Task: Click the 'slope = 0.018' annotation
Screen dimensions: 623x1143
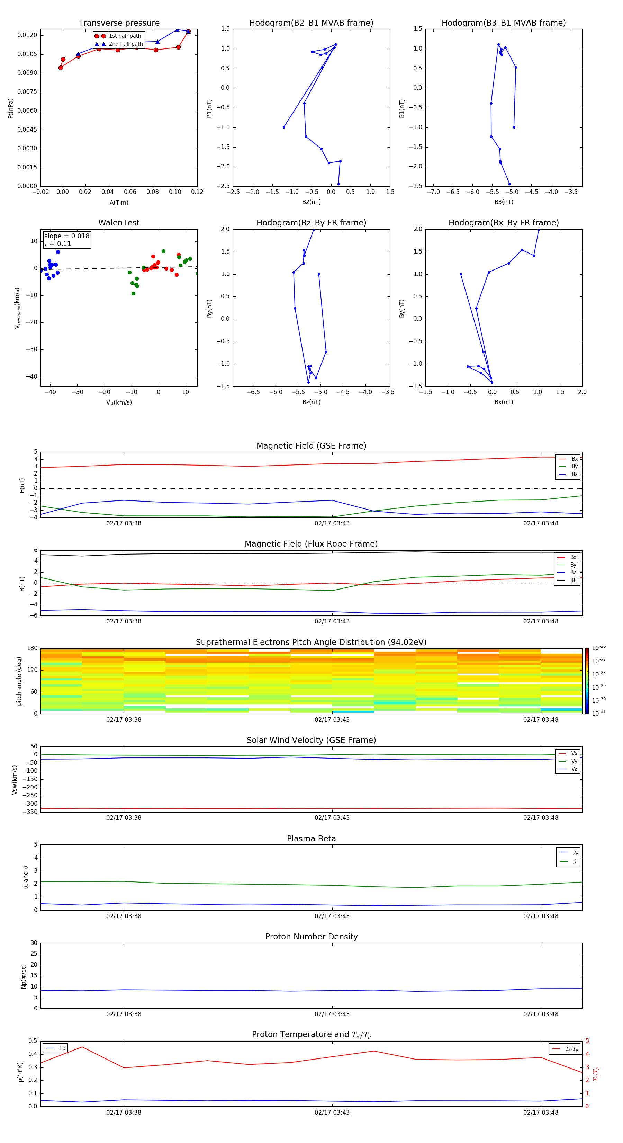Action: pos(66,236)
